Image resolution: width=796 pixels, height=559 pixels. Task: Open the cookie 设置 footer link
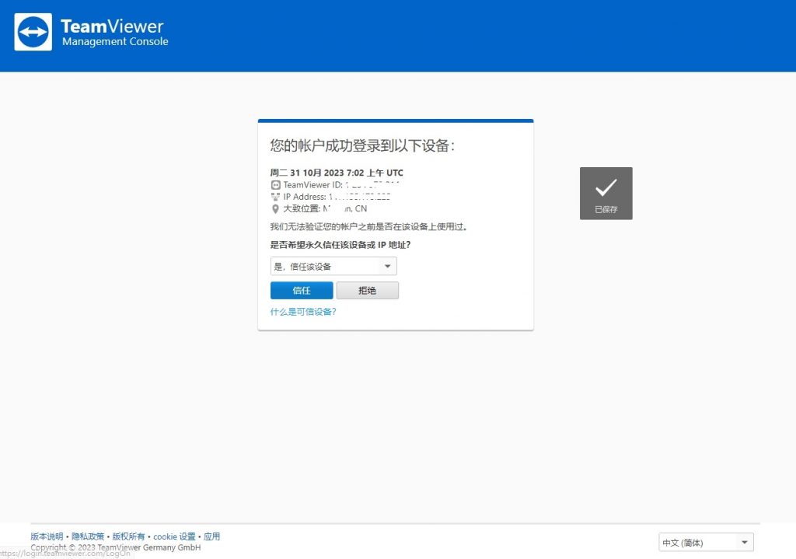pos(174,536)
